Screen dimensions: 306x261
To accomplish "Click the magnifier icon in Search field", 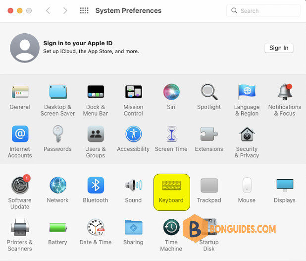I will 234,10.
